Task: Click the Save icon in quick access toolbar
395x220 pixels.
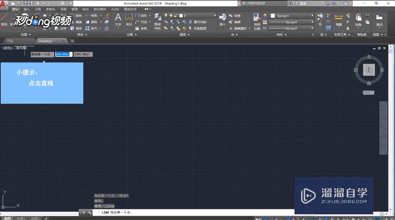Action: [25, 3]
